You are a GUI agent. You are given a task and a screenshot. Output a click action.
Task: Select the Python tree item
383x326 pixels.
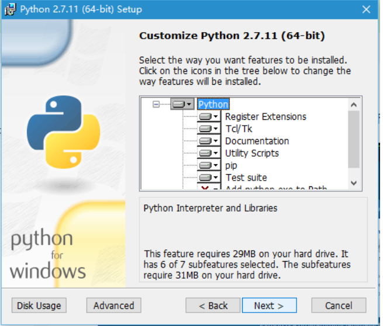213,105
